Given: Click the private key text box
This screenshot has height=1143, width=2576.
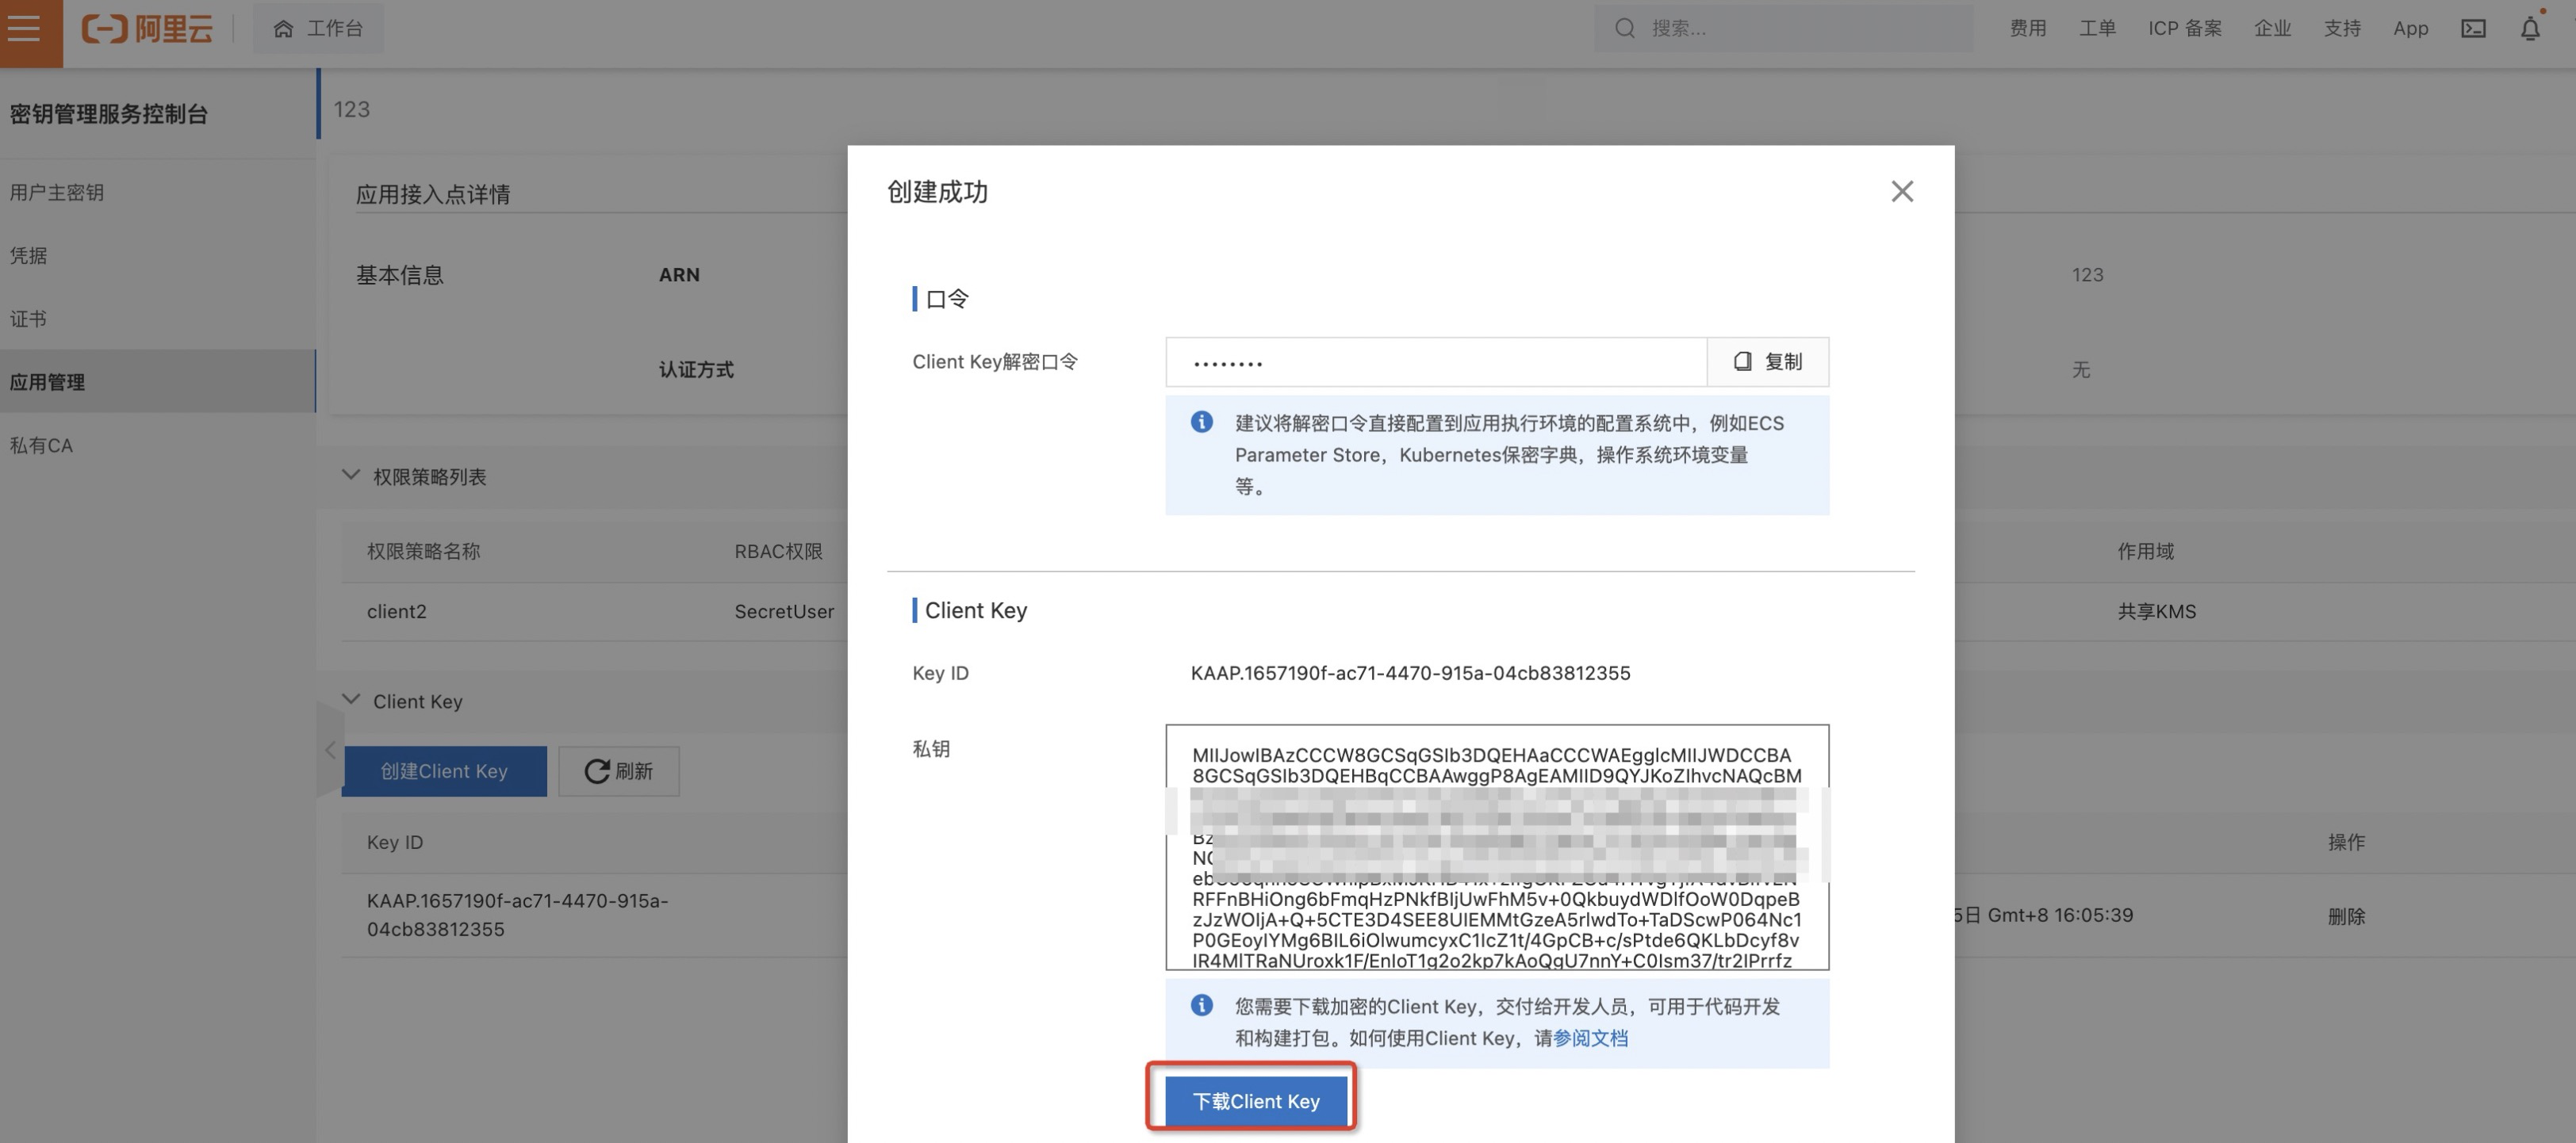Looking at the screenshot, I should point(1496,919).
